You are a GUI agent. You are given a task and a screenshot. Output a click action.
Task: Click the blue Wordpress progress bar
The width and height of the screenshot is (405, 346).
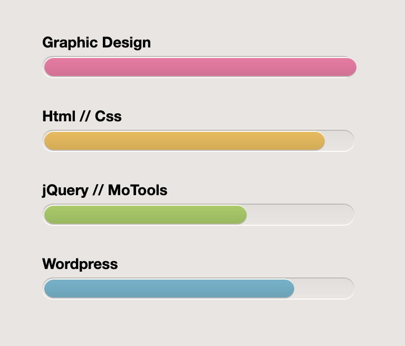pos(169,289)
